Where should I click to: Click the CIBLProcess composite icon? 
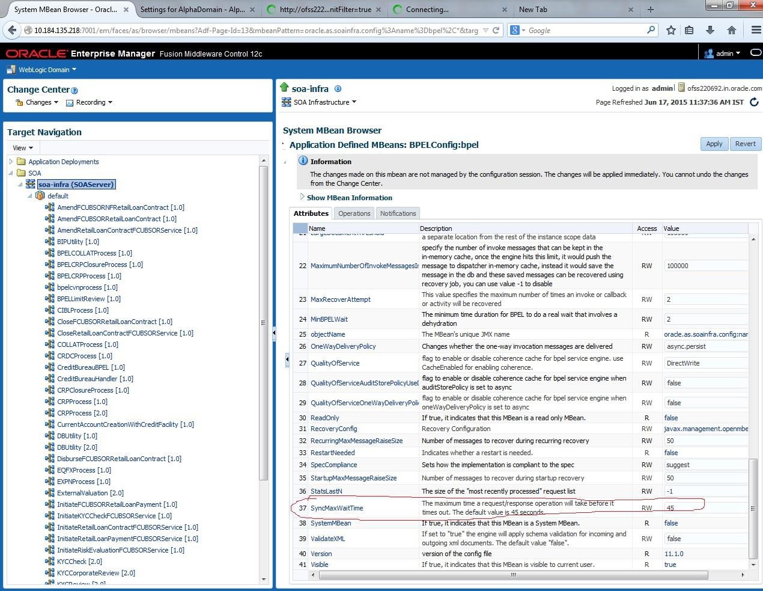tap(50, 310)
